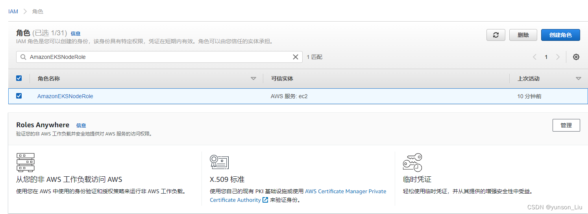Go to next page arrow
588x214 pixels.
(x=558, y=57)
